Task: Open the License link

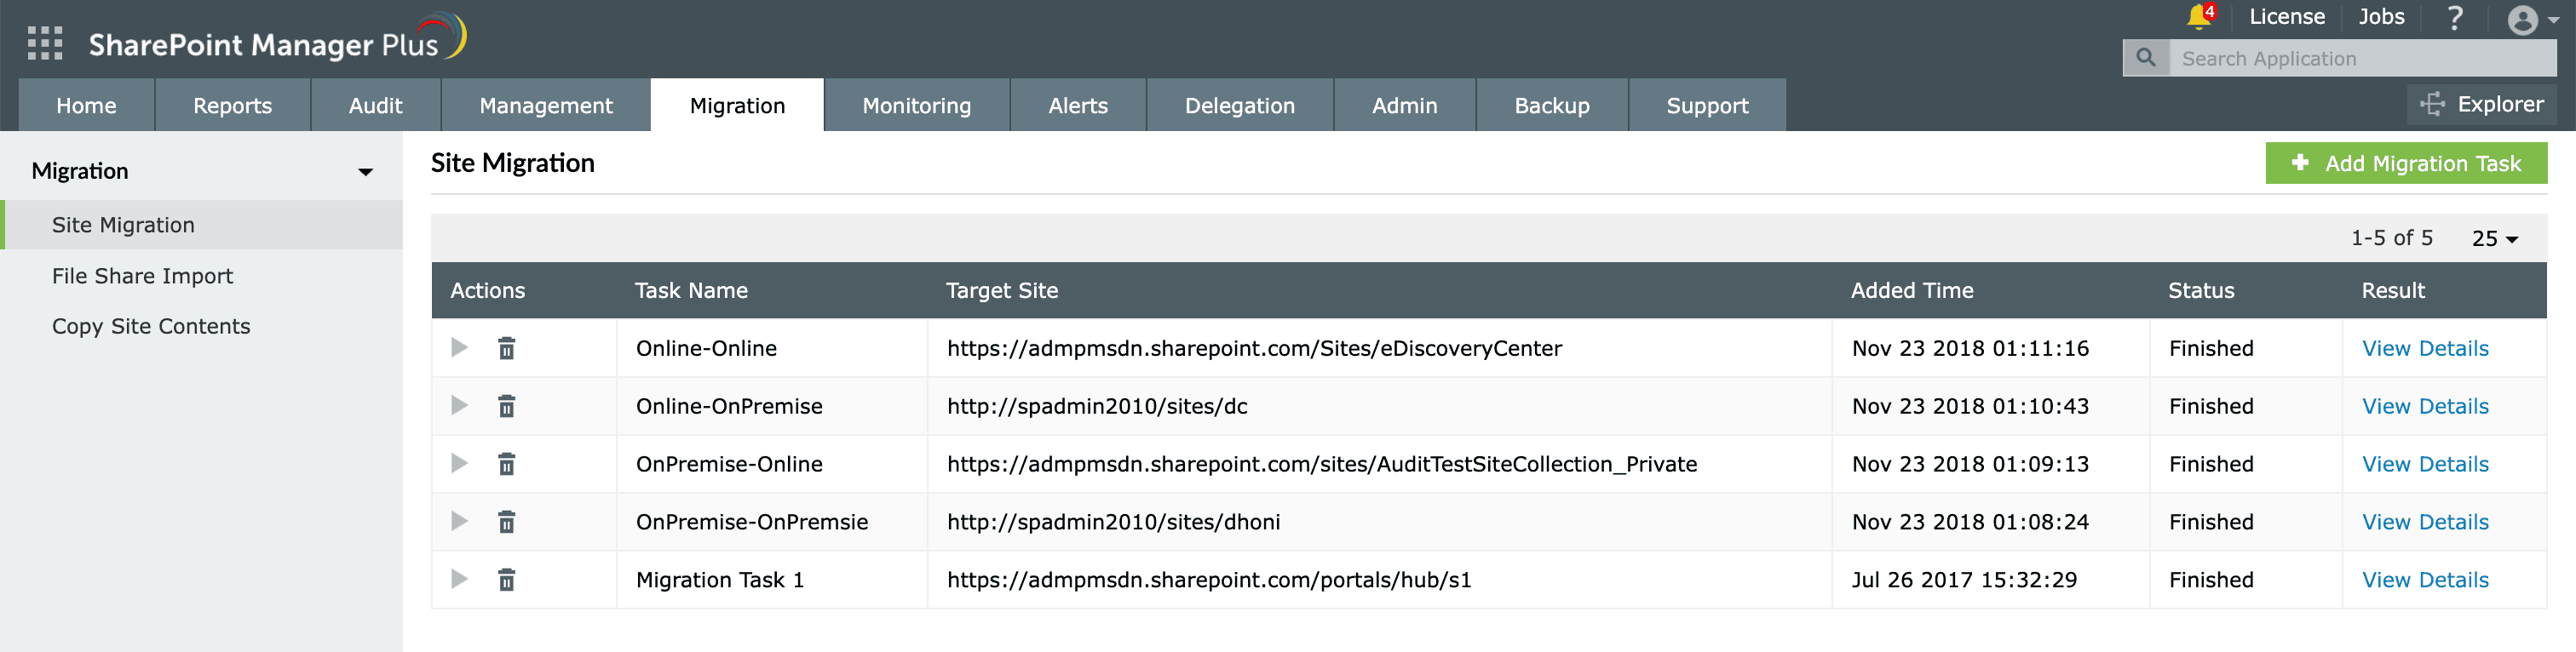Action: [x=2286, y=17]
